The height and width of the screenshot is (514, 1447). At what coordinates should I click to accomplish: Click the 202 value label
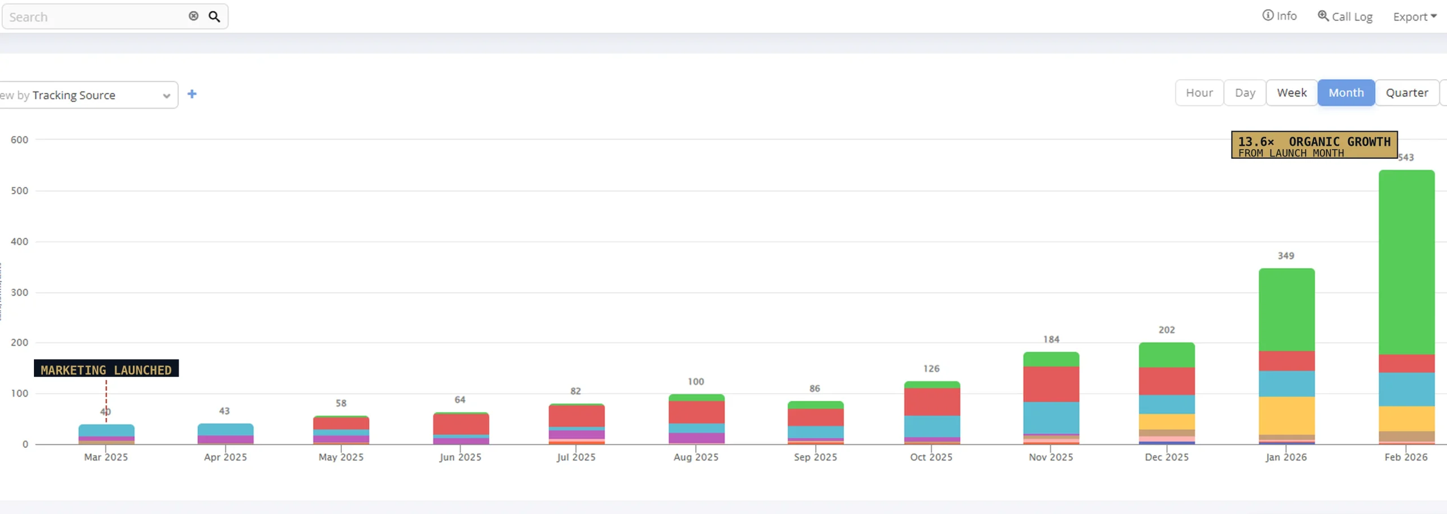click(x=1167, y=330)
